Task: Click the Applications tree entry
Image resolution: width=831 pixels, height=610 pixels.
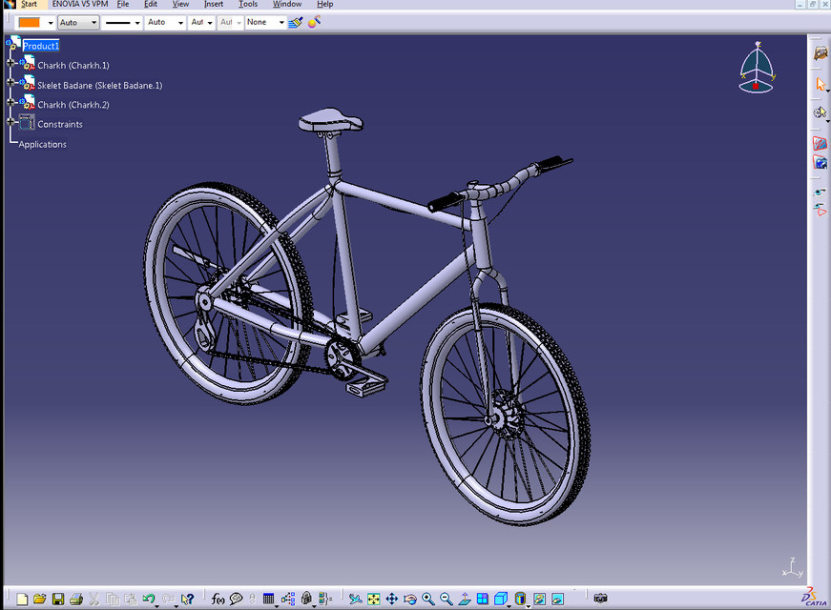Action: 43,144
